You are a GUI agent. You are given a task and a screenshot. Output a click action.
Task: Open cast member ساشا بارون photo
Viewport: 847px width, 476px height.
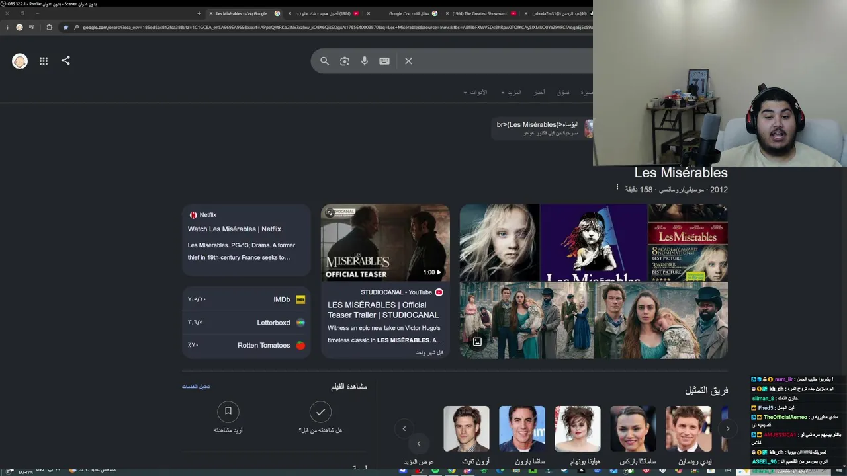click(522, 429)
